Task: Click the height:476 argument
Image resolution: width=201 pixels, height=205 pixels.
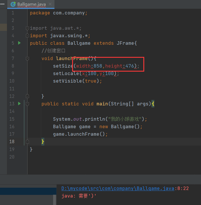Action: (119, 66)
